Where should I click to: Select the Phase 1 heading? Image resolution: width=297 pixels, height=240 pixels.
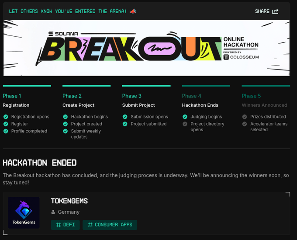[12, 96]
